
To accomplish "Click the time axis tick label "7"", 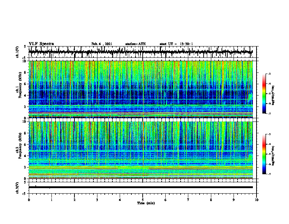I will [188, 200].
